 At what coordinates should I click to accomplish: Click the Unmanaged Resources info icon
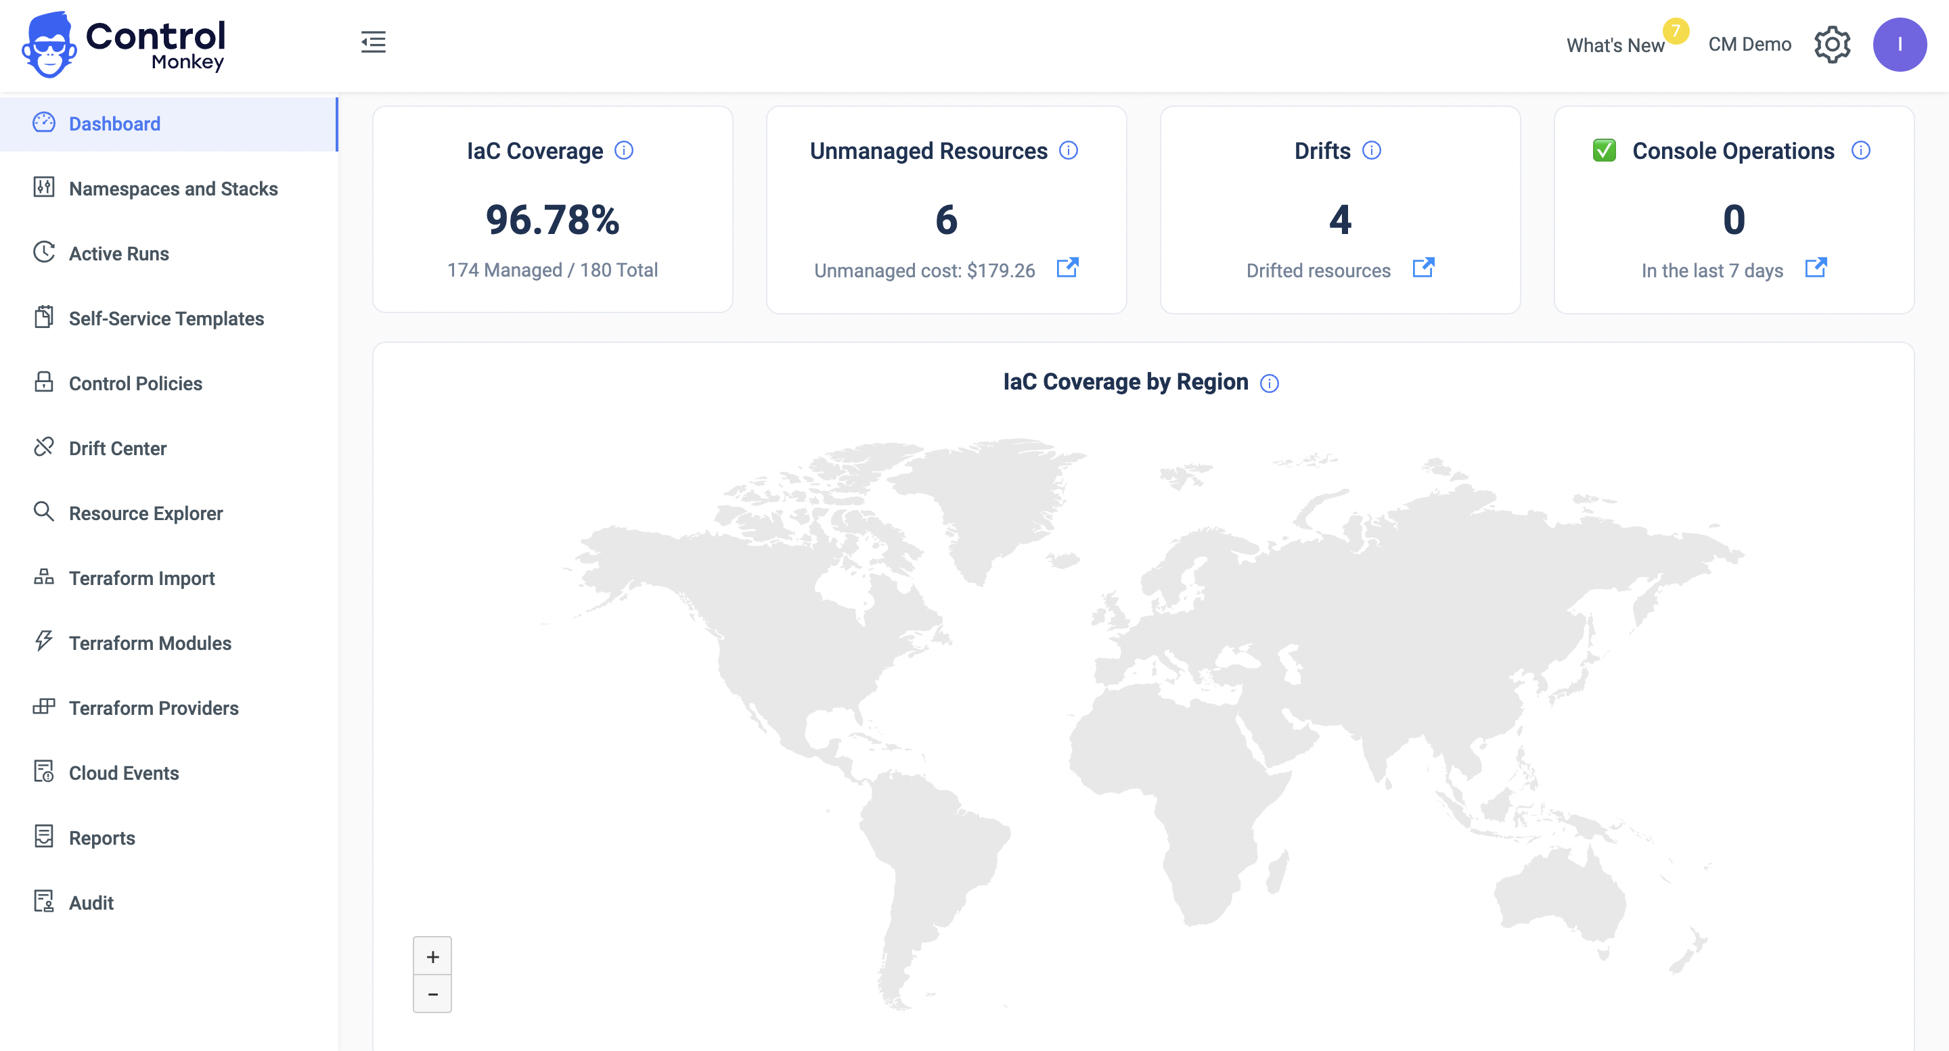click(1069, 150)
